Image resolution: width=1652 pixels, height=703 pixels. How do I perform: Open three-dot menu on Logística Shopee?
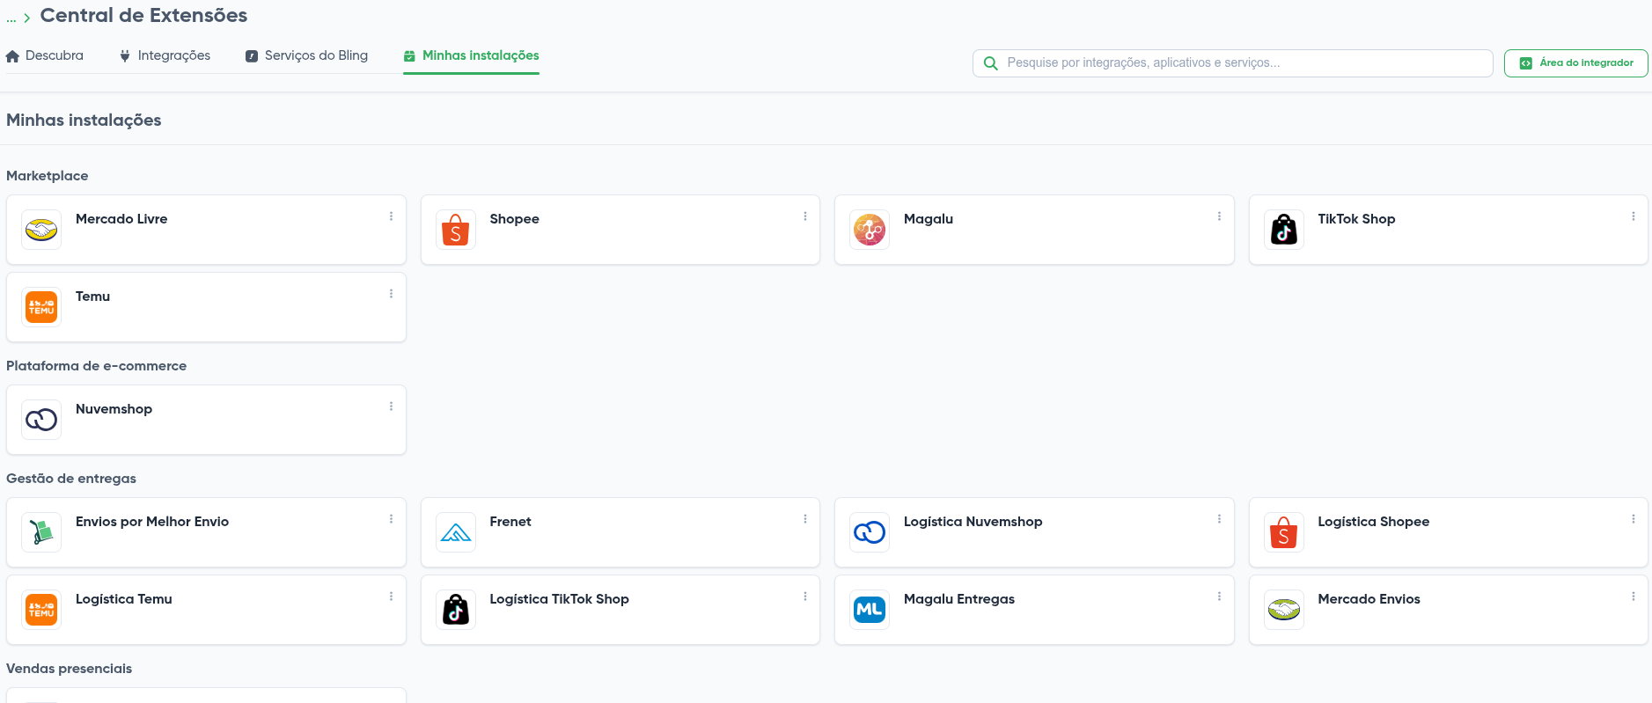(x=1634, y=519)
